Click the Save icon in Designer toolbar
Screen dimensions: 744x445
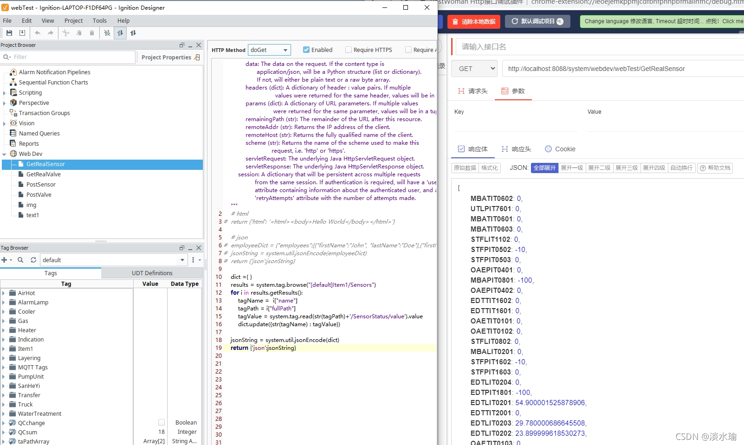9,33
